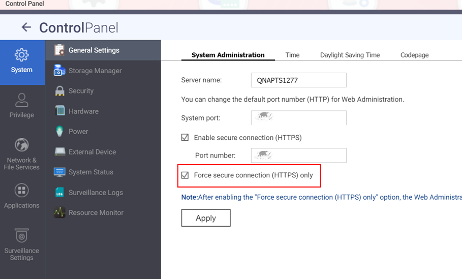The image size is (462, 279).
Task: Click the Server name input field
Action: tap(298, 80)
